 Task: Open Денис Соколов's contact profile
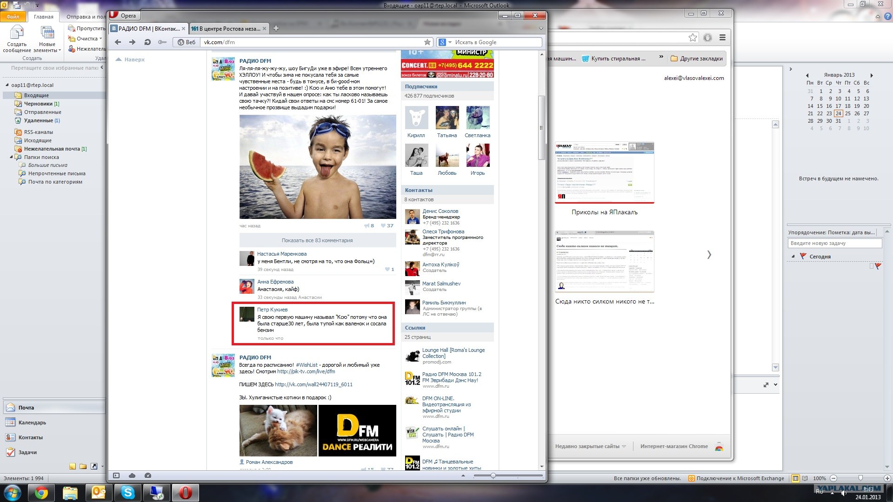point(440,211)
